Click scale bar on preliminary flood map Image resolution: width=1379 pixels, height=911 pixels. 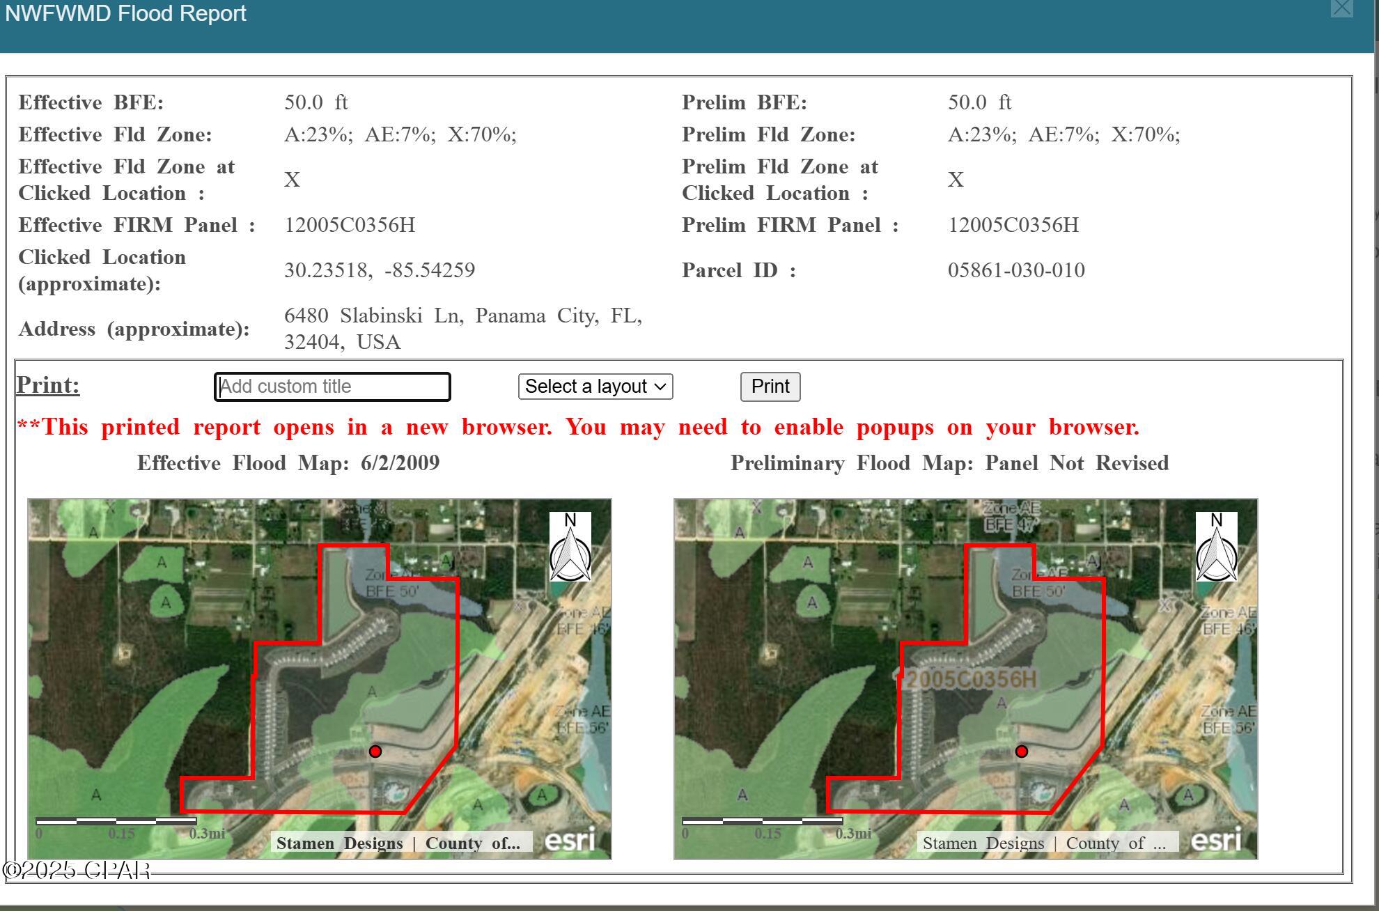tap(762, 822)
